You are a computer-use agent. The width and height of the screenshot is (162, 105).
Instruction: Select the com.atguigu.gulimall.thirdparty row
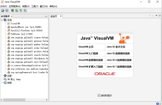28,58
